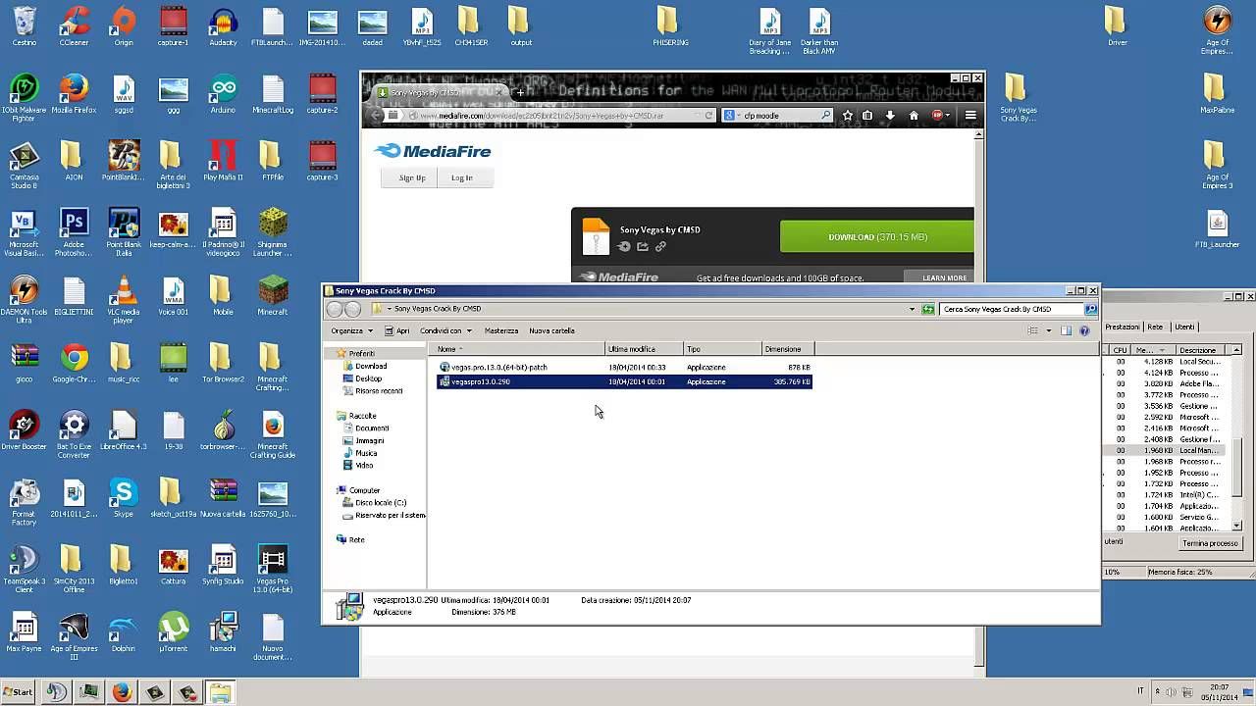
Task: Open the Skype desktop shortcut
Action: pos(124,497)
